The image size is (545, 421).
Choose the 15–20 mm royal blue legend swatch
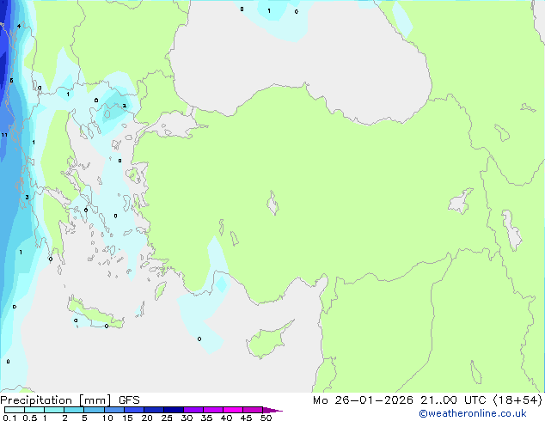click(134, 410)
